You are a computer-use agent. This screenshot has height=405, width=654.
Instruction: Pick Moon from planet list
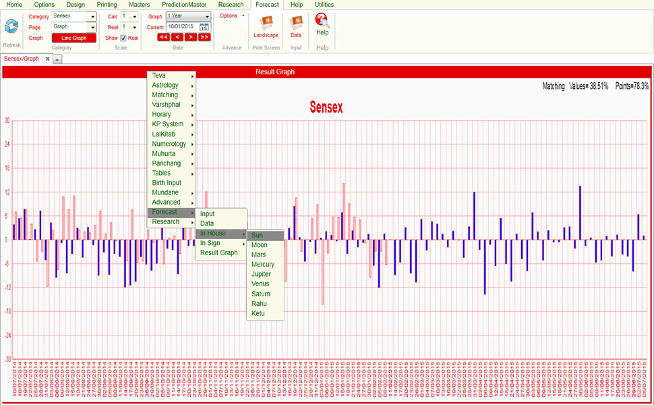pos(266,244)
